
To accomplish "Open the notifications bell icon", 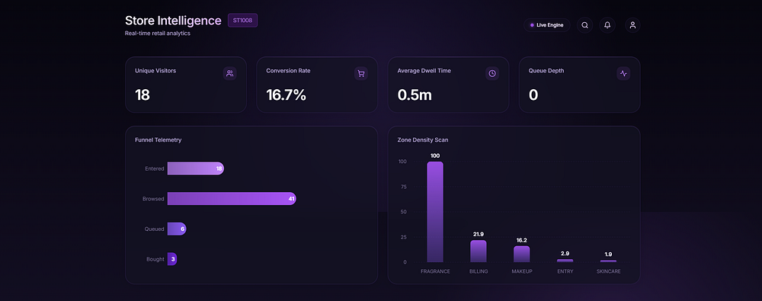I will pos(607,25).
